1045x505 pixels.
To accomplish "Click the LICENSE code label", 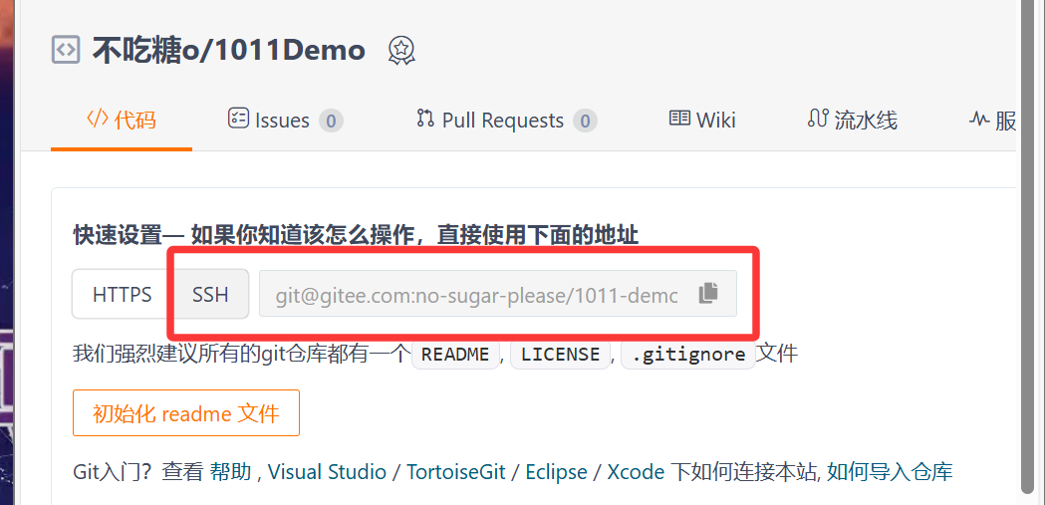I will [561, 355].
